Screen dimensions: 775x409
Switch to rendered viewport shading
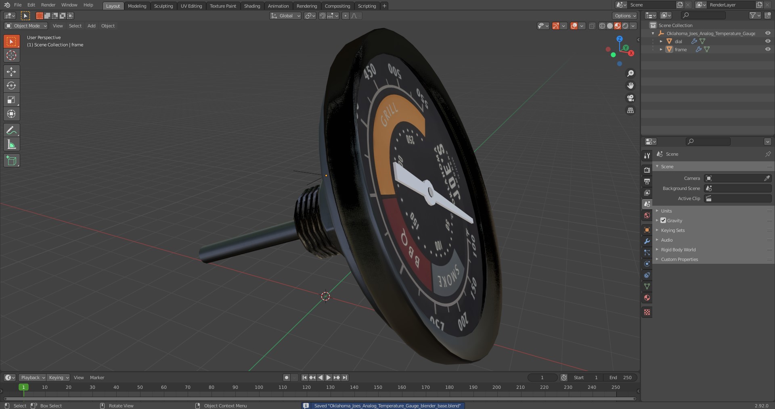pyautogui.click(x=625, y=26)
